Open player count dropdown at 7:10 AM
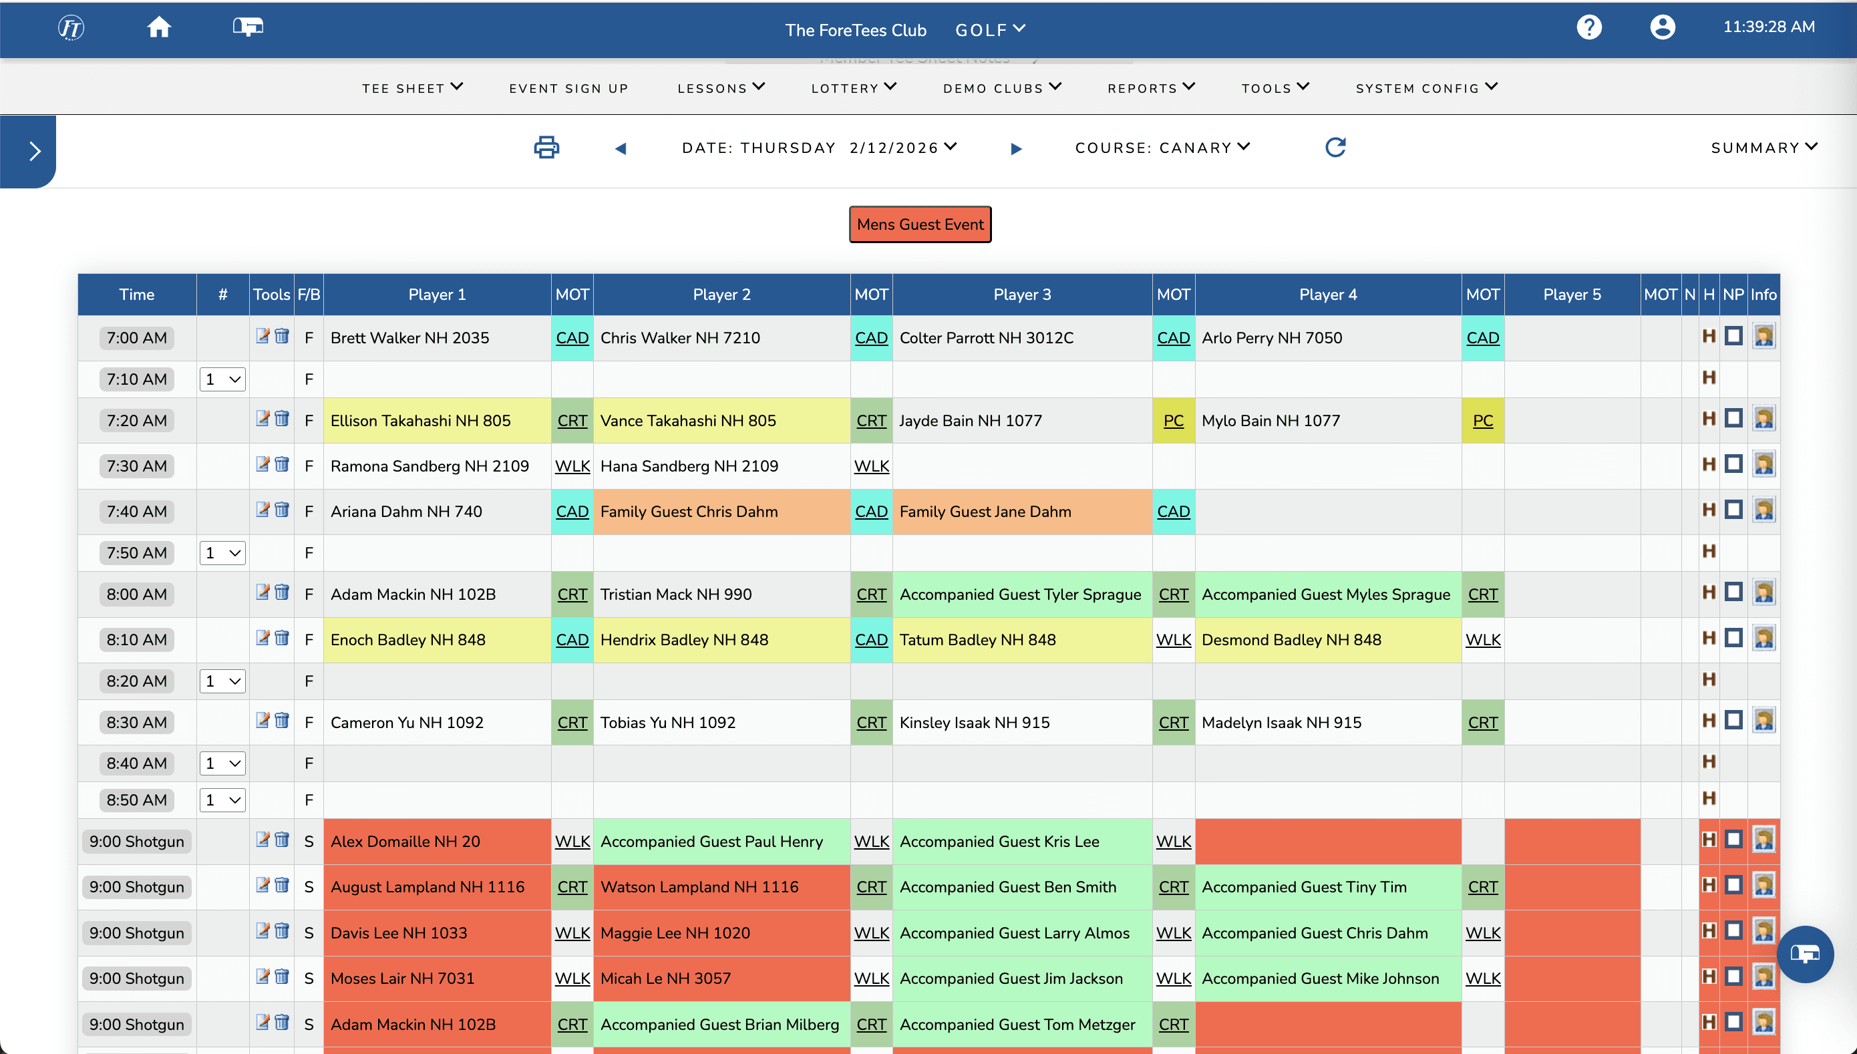 point(222,379)
